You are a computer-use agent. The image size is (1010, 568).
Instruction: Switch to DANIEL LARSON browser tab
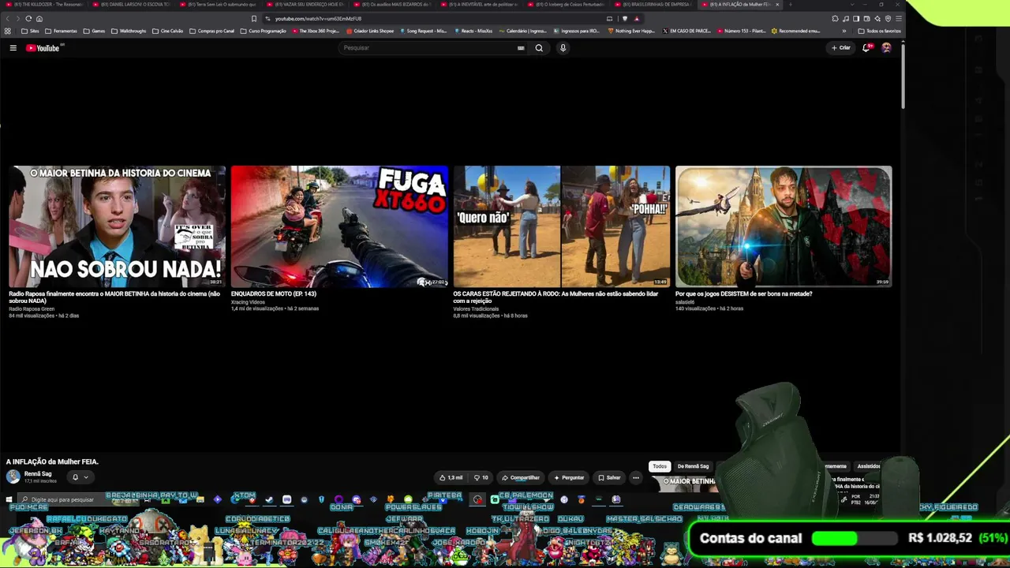coord(130,5)
